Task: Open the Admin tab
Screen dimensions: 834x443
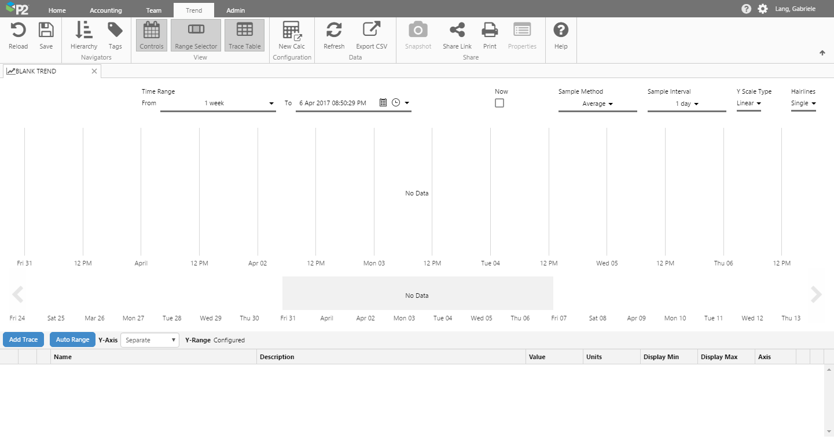Action: [x=236, y=10]
